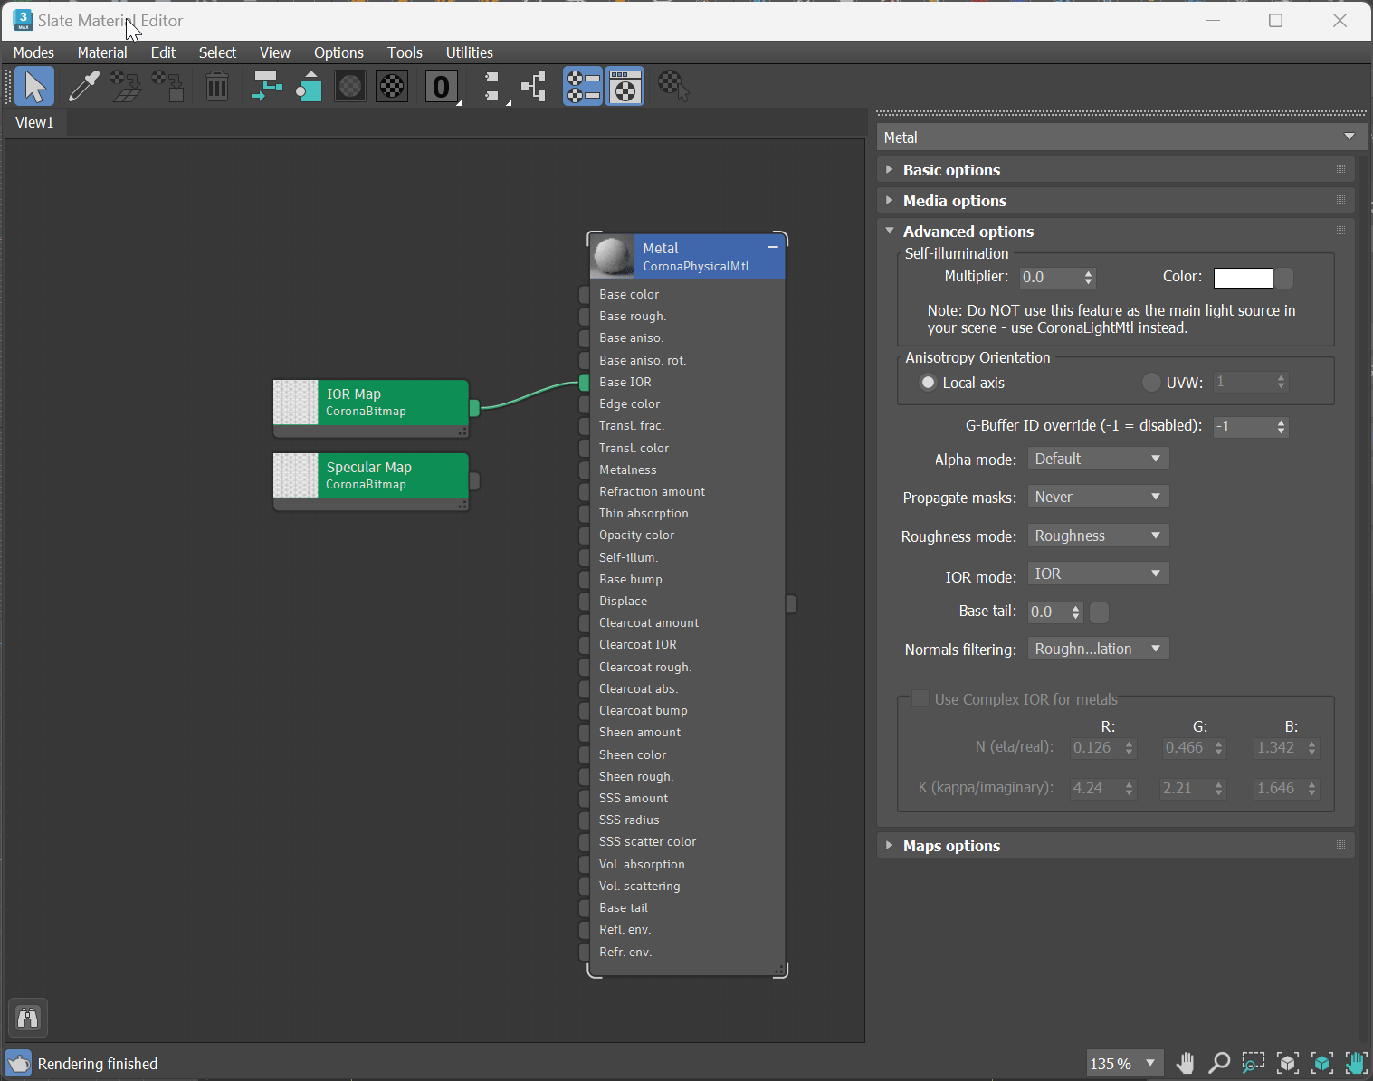Click Self-illumination Multiplier value field
1373x1081 pixels.
pyautogui.click(x=1051, y=278)
